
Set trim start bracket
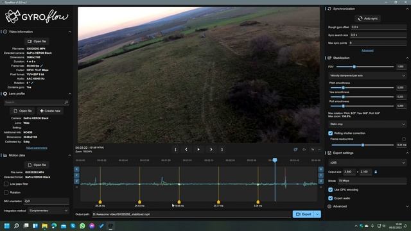[175, 150]
